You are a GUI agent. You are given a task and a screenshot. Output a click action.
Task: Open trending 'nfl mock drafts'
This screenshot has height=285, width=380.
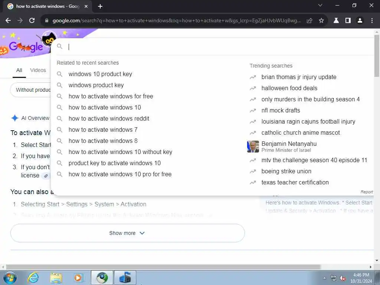coord(281,111)
